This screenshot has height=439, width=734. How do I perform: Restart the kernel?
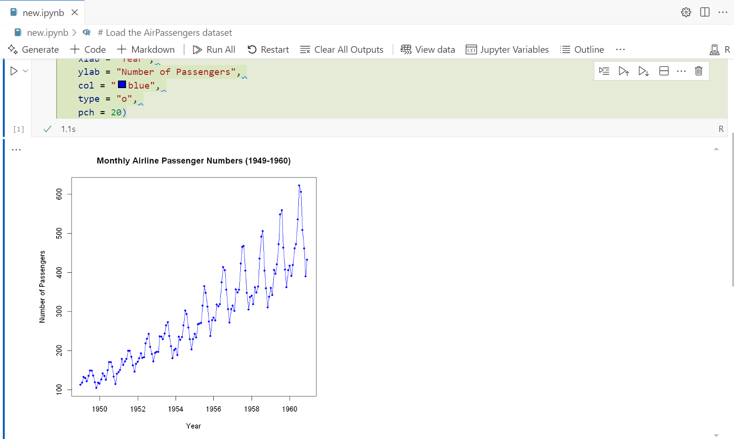tap(268, 49)
